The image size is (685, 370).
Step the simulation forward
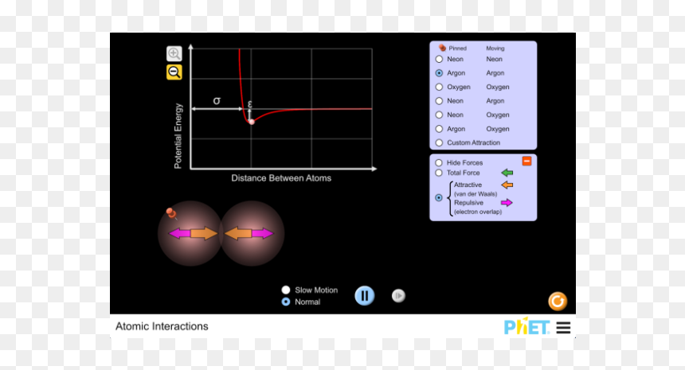(x=398, y=296)
